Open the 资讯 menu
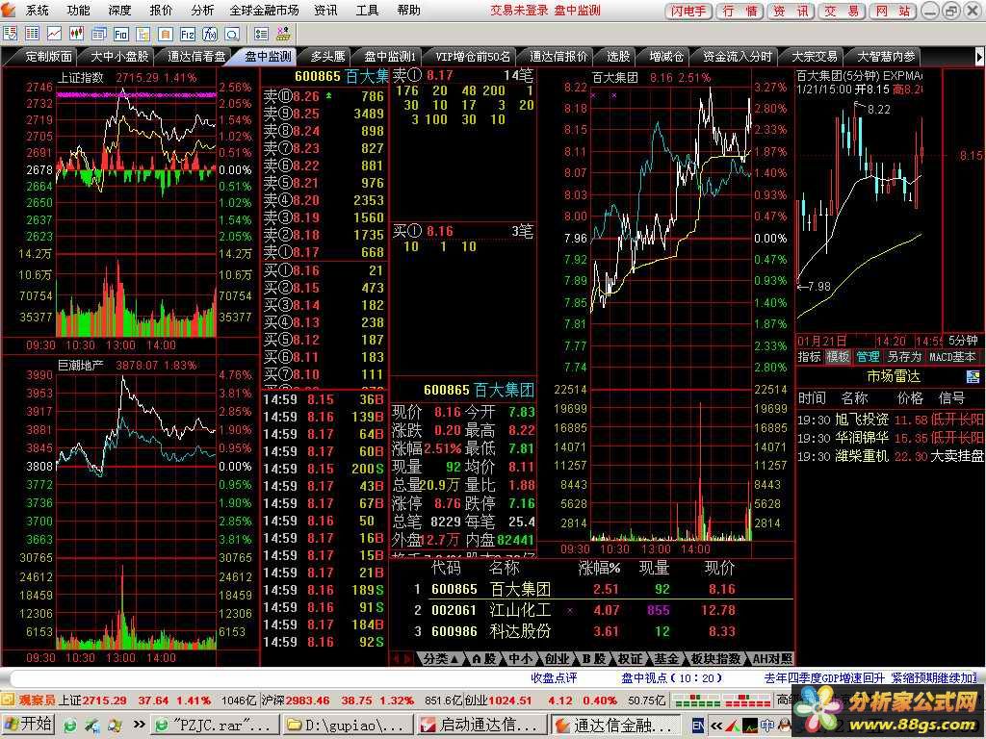The image size is (986, 739). 325,10
